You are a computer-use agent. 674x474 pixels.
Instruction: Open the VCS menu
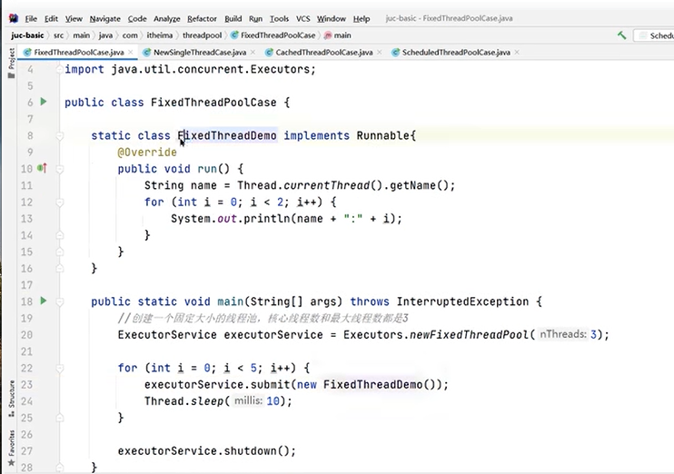click(x=303, y=18)
